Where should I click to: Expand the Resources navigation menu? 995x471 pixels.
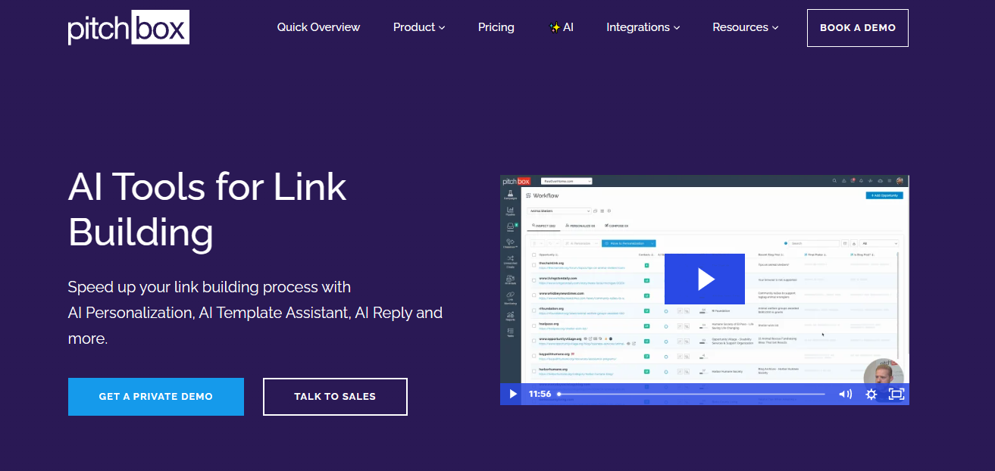745,27
